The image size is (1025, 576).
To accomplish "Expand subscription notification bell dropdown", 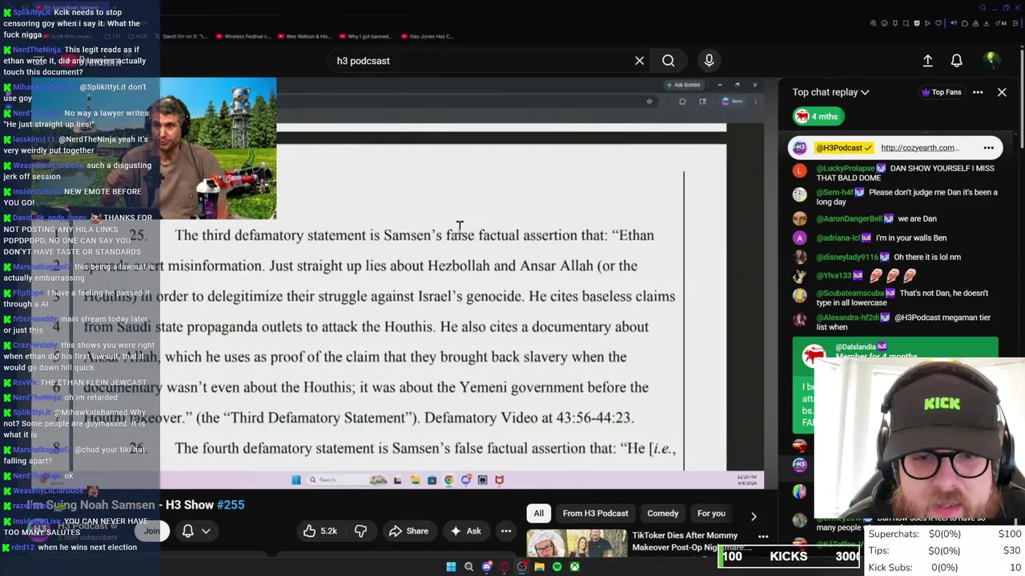I will pos(196,530).
